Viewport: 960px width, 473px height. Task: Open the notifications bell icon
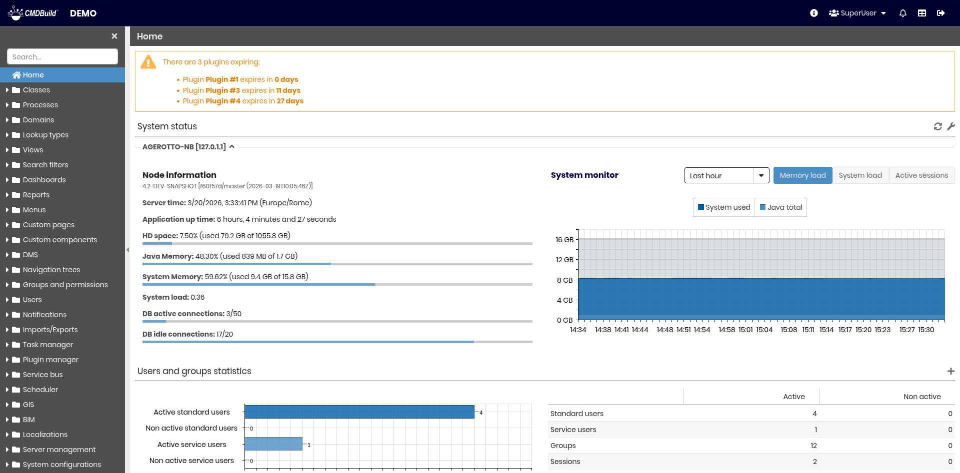coord(902,13)
